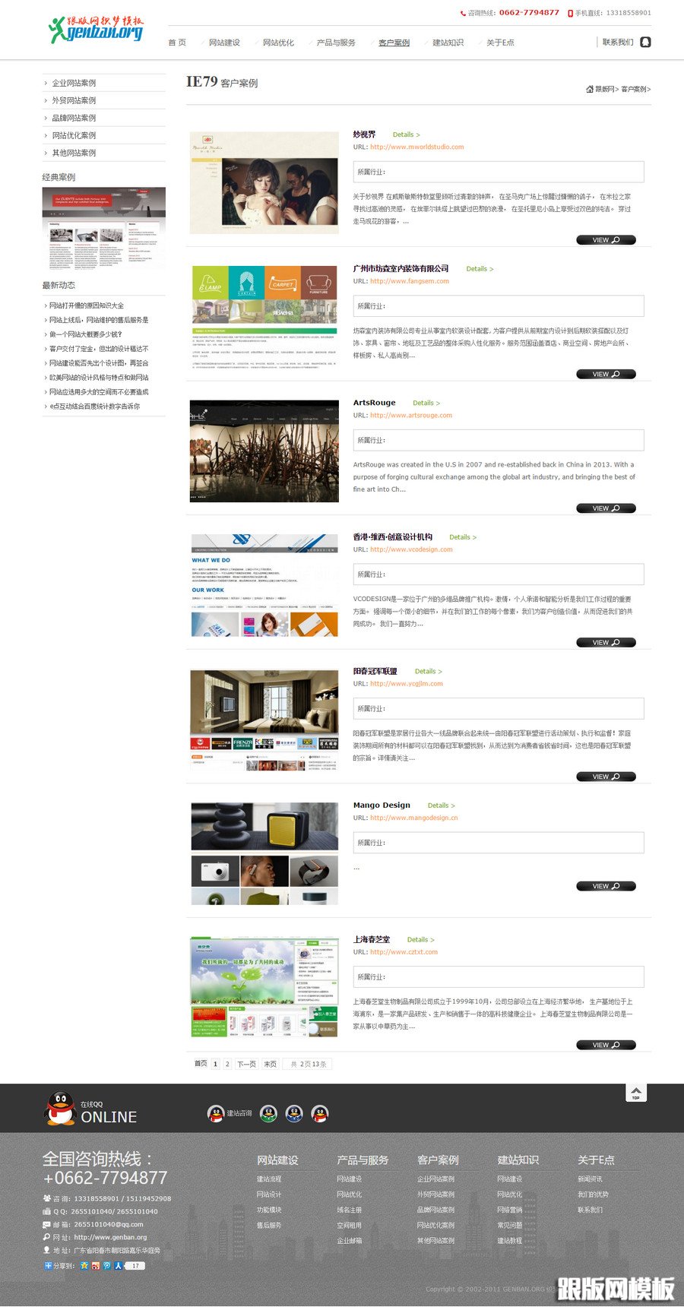Click the VIEW button for 阳春冠军联盟
Image resolution: width=684 pixels, height=1307 pixels.
[x=605, y=777]
